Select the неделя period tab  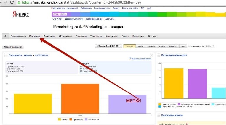151,46
